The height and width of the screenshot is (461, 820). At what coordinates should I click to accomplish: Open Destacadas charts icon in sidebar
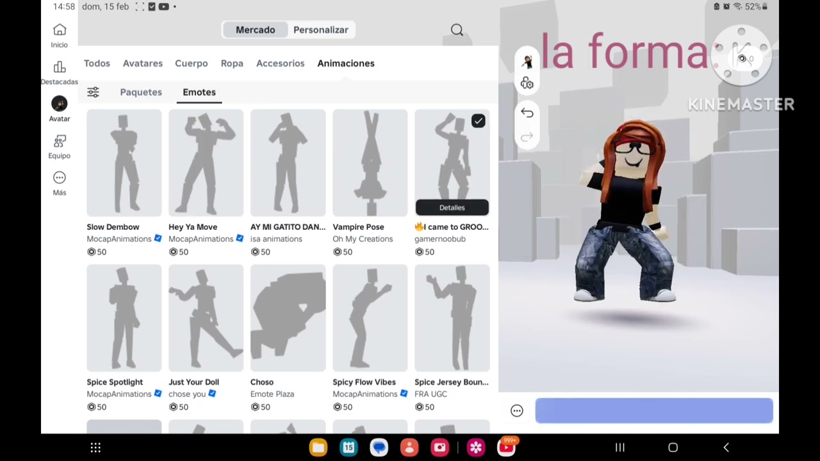click(x=60, y=67)
